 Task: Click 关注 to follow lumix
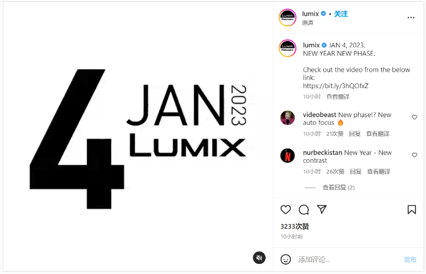pos(341,14)
